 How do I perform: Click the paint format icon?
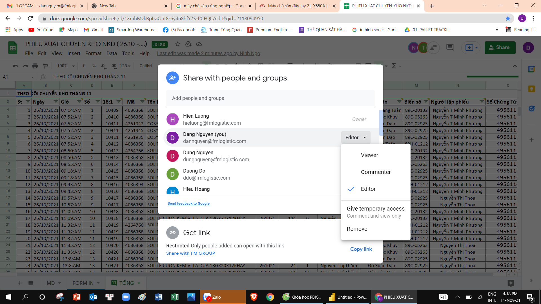(45, 66)
